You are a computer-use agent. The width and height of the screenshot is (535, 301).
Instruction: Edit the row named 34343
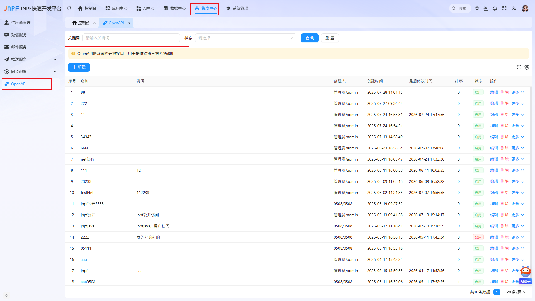click(x=494, y=137)
